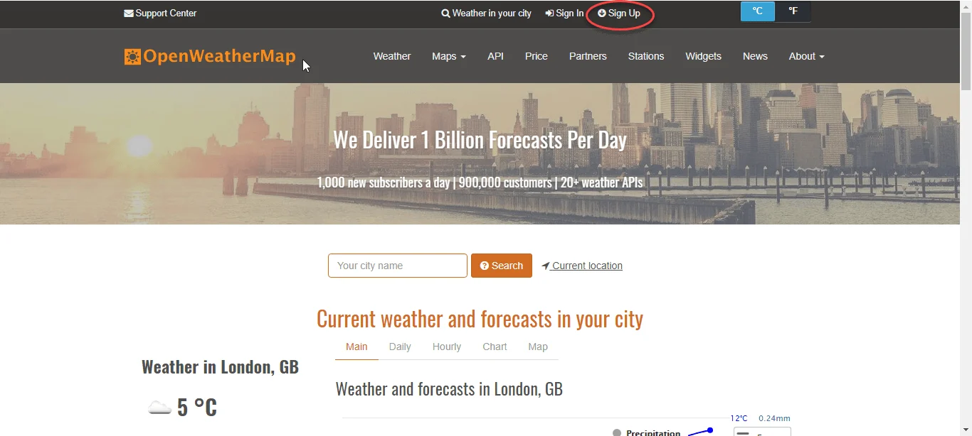Viewport: 972px width, 436px height.
Task: Switch to the Chart tab
Action: tap(495, 347)
